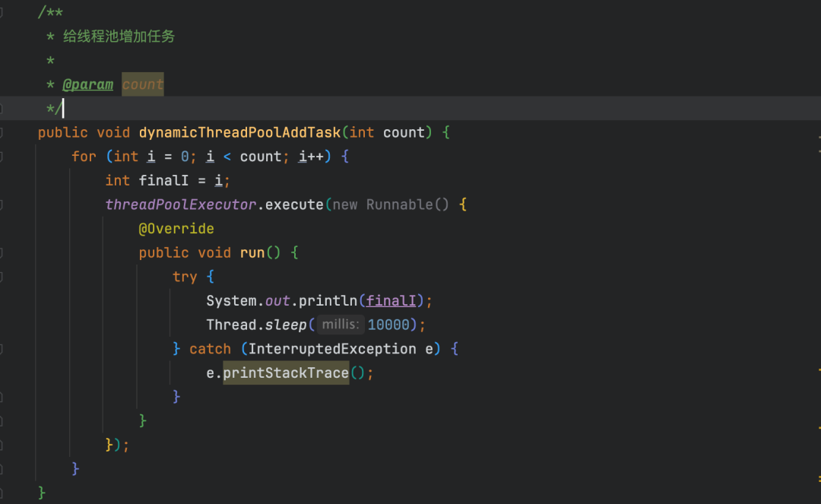The image size is (821, 504).
Task: Click the sleep method call
Action: [x=286, y=325]
